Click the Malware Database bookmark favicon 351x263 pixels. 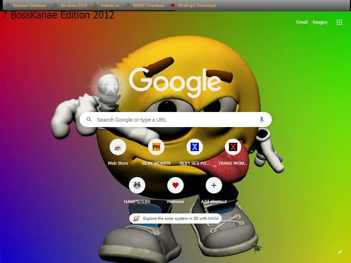8,5
